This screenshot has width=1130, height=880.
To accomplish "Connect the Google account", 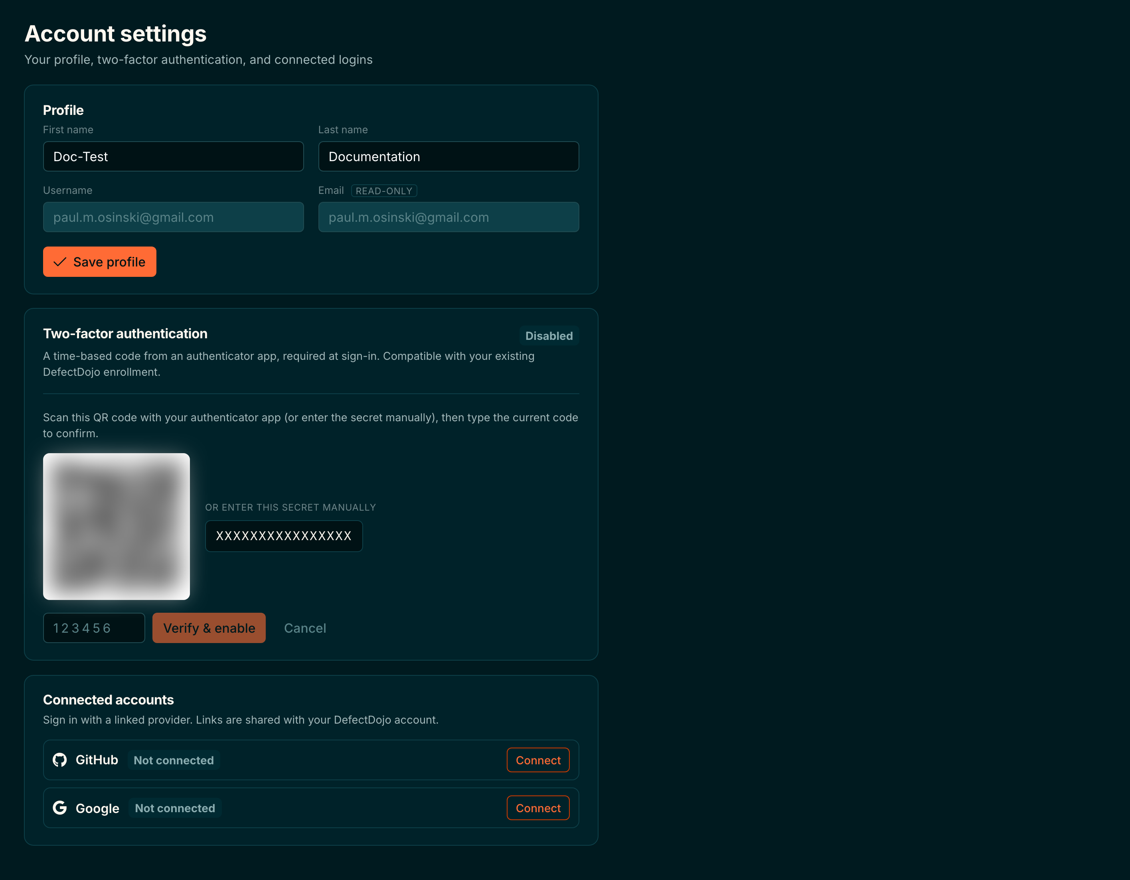I will [x=538, y=807].
